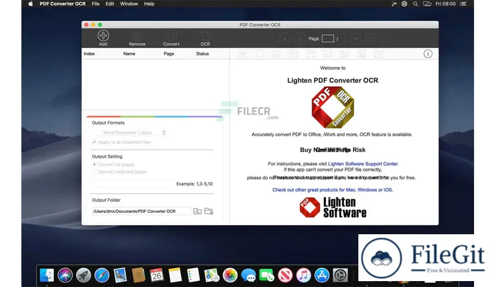This screenshot has height=287, width=496.
Task: Browse for output folder with magnifier folder icon
Action: [x=198, y=211]
